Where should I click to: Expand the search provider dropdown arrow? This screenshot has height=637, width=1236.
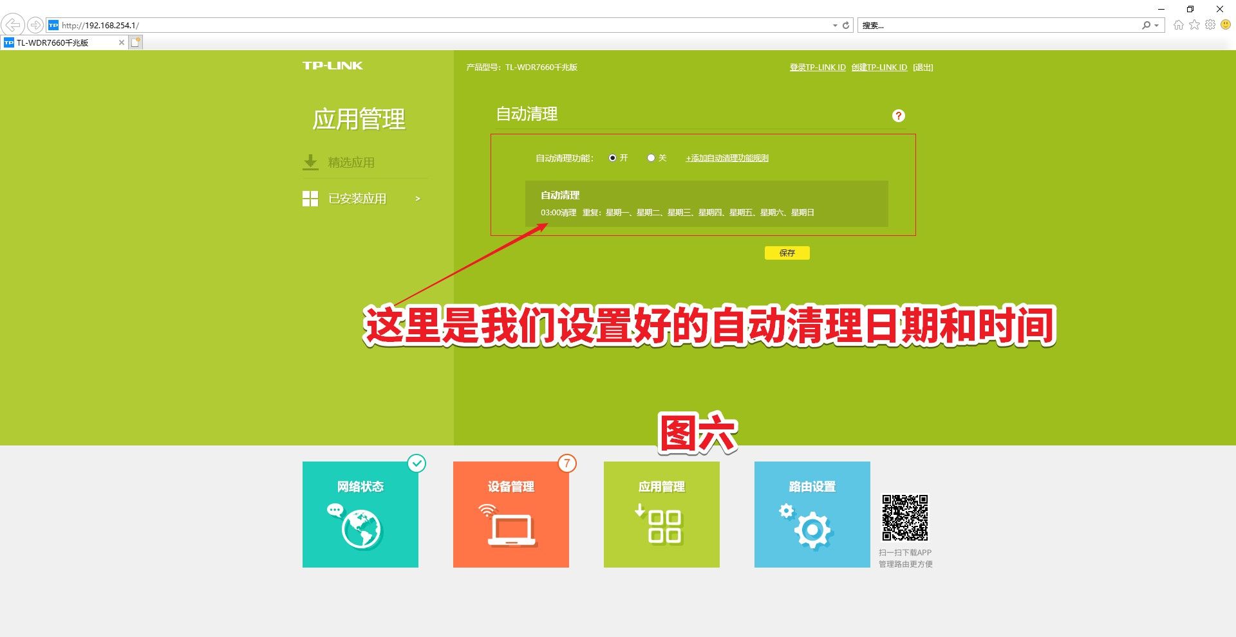(1157, 26)
